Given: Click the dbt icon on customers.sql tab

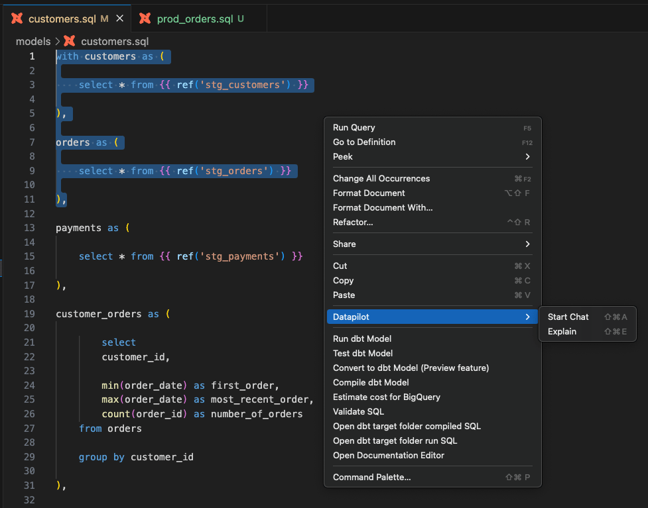Looking at the screenshot, I should click(x=17, y=19).
